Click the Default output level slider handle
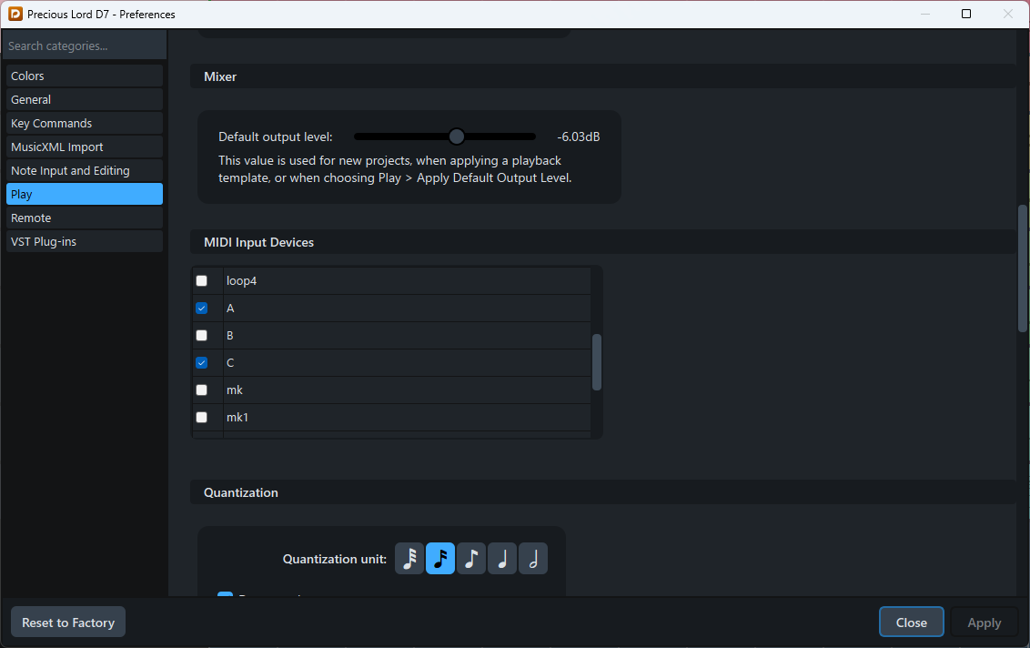Image resolution: width=1030 pixels, height=648 pixels. click(x=456, y=136)
